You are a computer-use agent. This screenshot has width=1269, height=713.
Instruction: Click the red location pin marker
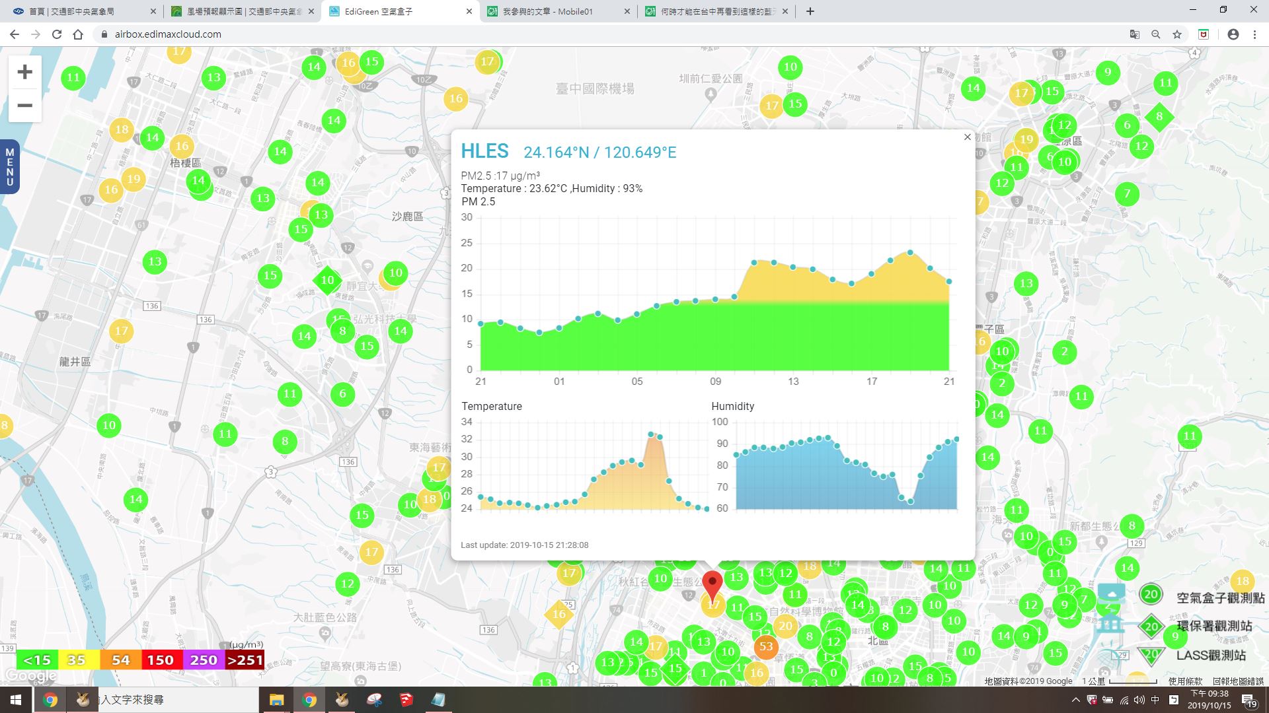tap(712, 585)
